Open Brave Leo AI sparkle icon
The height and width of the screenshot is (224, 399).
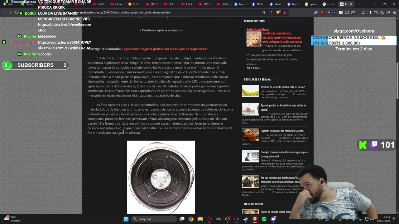click(x=382, y=12)
